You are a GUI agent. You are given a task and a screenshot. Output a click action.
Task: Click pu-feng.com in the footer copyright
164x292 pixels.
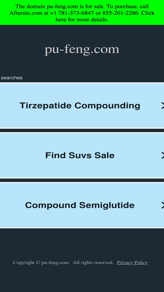point(56,263)
